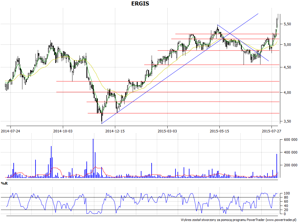The height and width of the screenshot is (223, 298).
Task: Select the 2014-10-03 date label
Action: tap(63, 131)
